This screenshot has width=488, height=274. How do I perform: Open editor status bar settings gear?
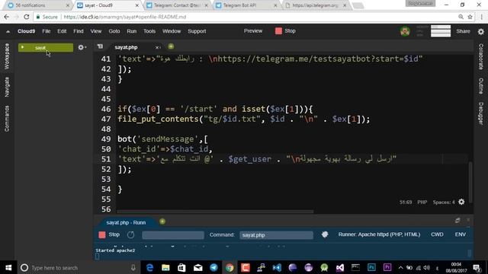461,202
